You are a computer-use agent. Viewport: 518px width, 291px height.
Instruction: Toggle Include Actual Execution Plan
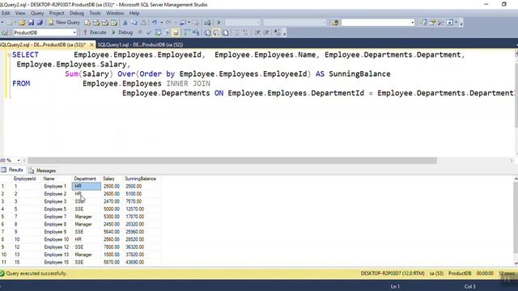point(187,32)
